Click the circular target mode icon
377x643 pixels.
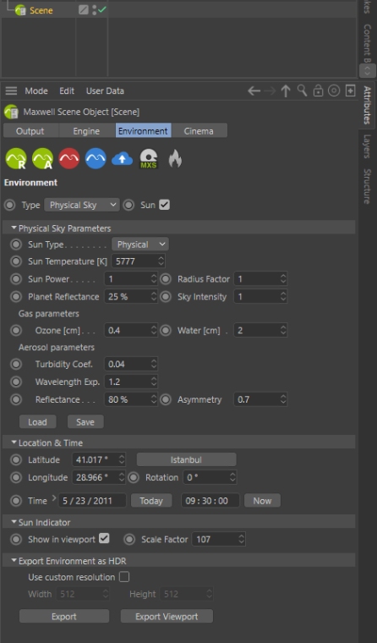[334, 91]
